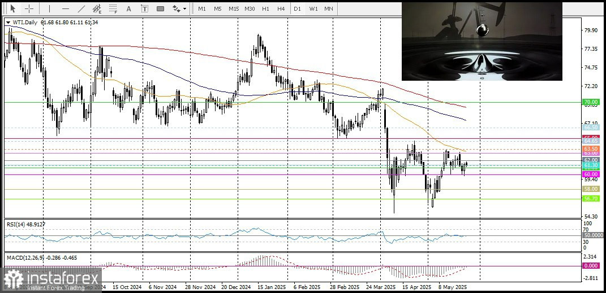
Task: Select the Fibonacci retracement tool
Action: [x=113, y=8]
